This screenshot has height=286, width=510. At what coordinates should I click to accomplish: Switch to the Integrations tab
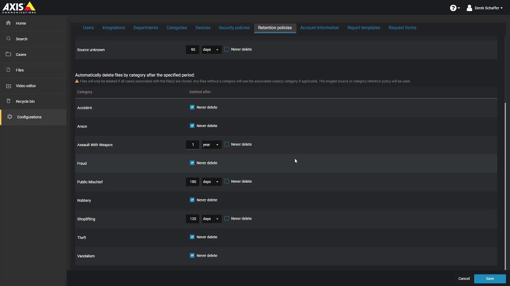coord(114,28)
